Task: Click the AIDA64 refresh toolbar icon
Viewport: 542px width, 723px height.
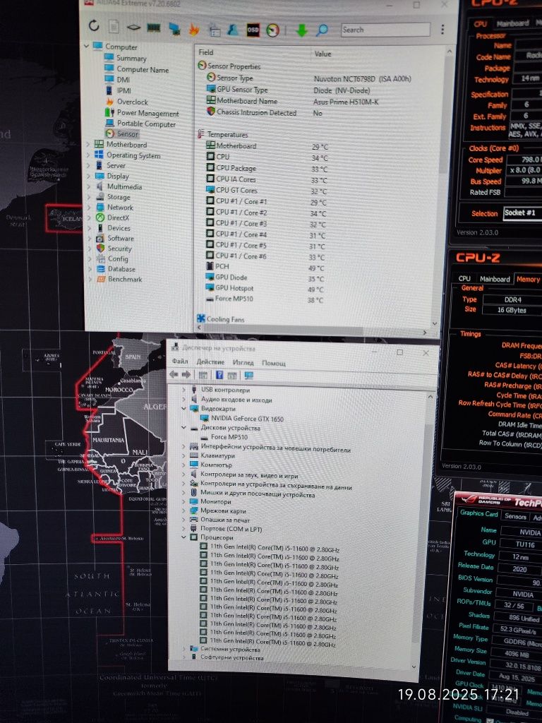Action: 94,25
